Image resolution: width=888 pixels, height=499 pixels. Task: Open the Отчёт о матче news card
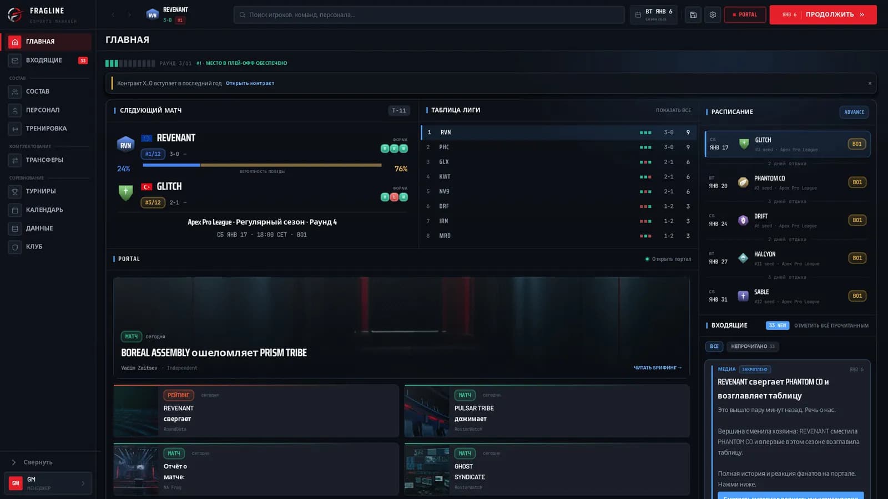coord(256,469)
